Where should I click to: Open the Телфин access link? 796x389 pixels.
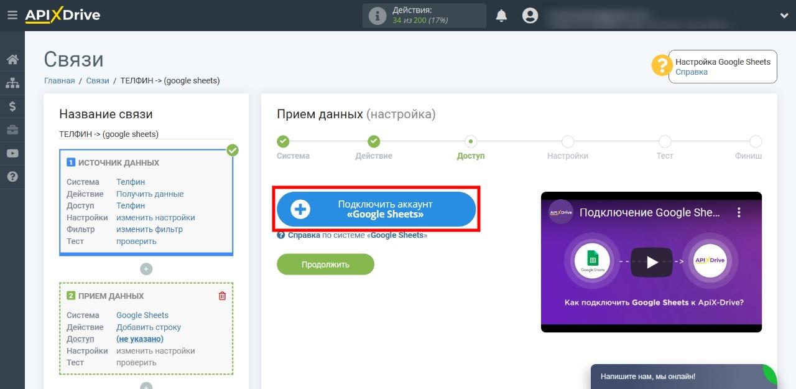[x=131, y=205]
